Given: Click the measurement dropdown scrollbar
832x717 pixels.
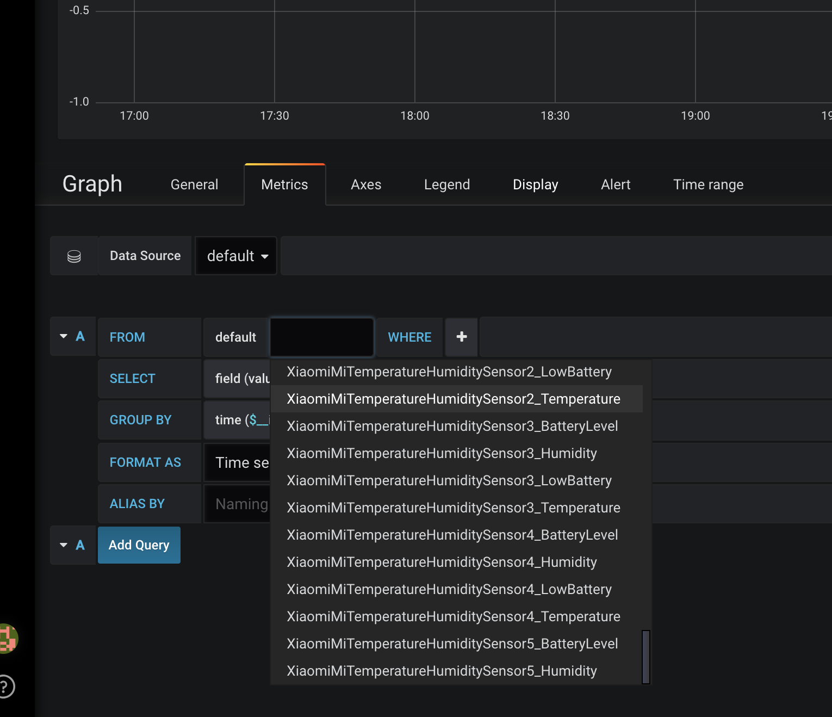Looking at the screenshot, I should coord(645,657).
